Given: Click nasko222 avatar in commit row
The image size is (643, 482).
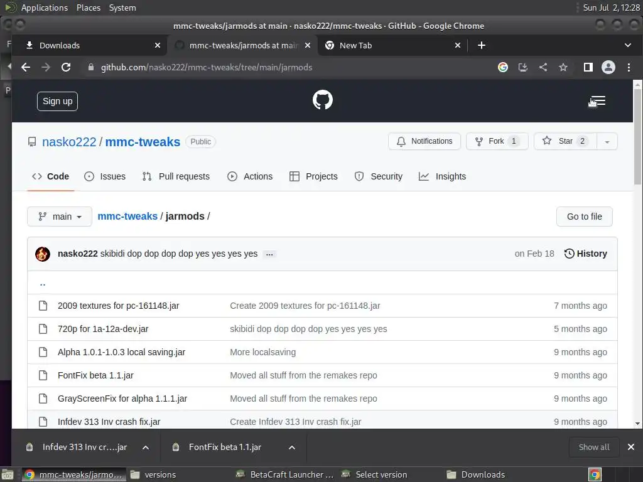Looking at the screenshot, I should 43,254.
